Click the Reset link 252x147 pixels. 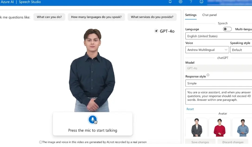point(190,109)
